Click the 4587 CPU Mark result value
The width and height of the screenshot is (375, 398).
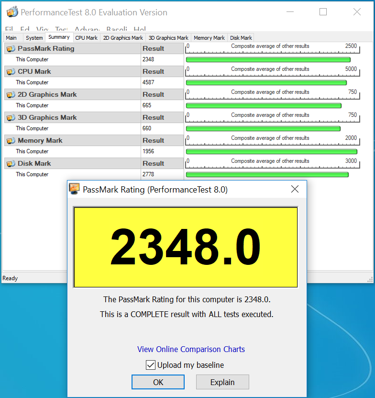(148, 82)
